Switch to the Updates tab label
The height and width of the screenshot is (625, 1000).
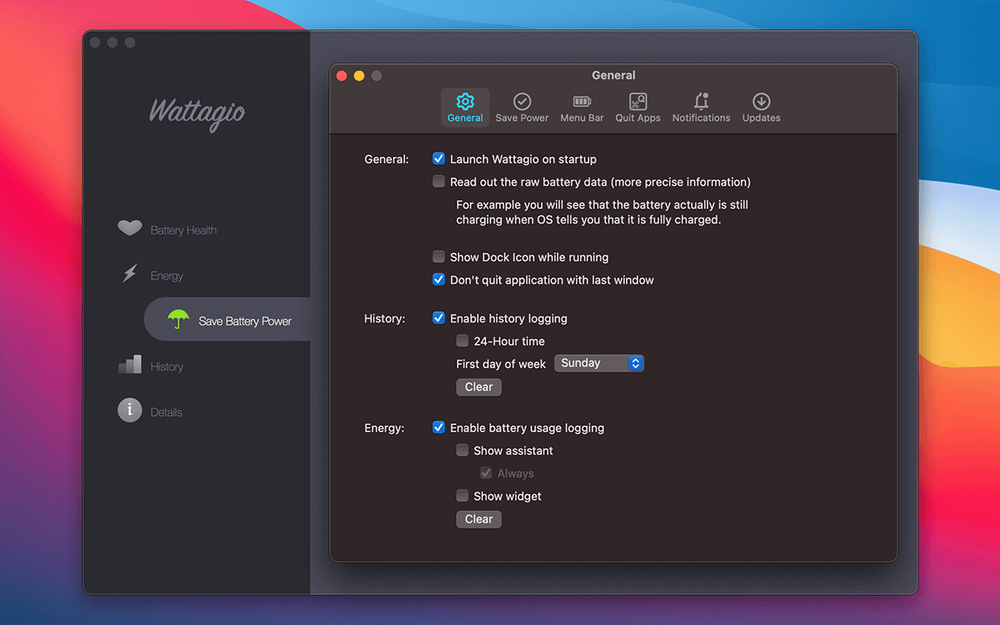[x=761, y=118]
